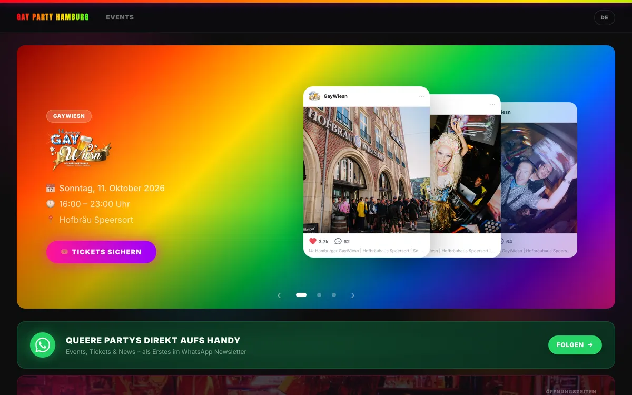This screenshot has width=632, height=395.
Task: Click the ticket icon inside Tickets sichern
Action: pos(65,252)
